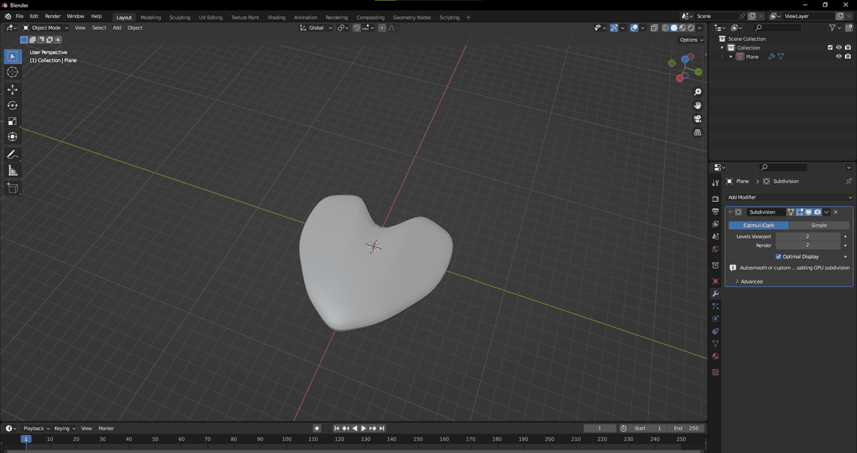
Task: Disable the Optimal Display checkbox
Action: [779, 256]
